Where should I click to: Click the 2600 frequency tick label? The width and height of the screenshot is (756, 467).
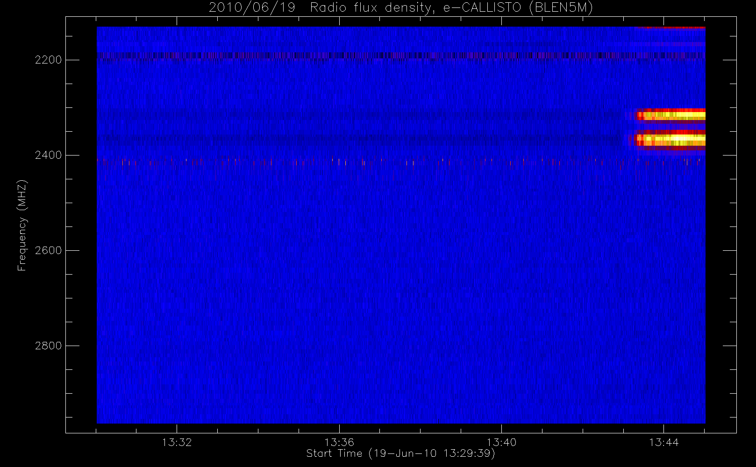pos(48,250)
